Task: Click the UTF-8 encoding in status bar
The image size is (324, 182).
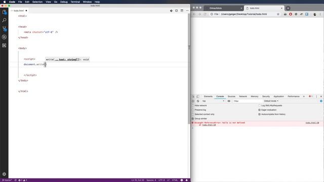Action: click(161, 180)
